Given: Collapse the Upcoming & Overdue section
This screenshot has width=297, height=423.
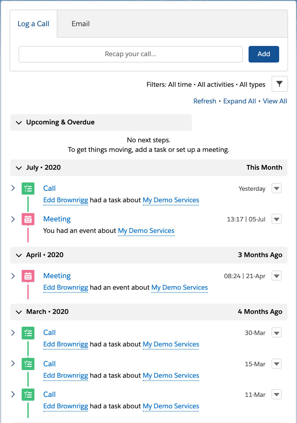Looking at the screenshot, I should (19, 122).
